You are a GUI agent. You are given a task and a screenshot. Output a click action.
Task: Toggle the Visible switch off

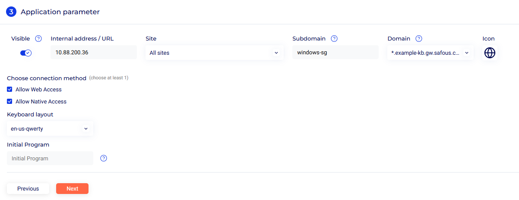coord(26,53)
